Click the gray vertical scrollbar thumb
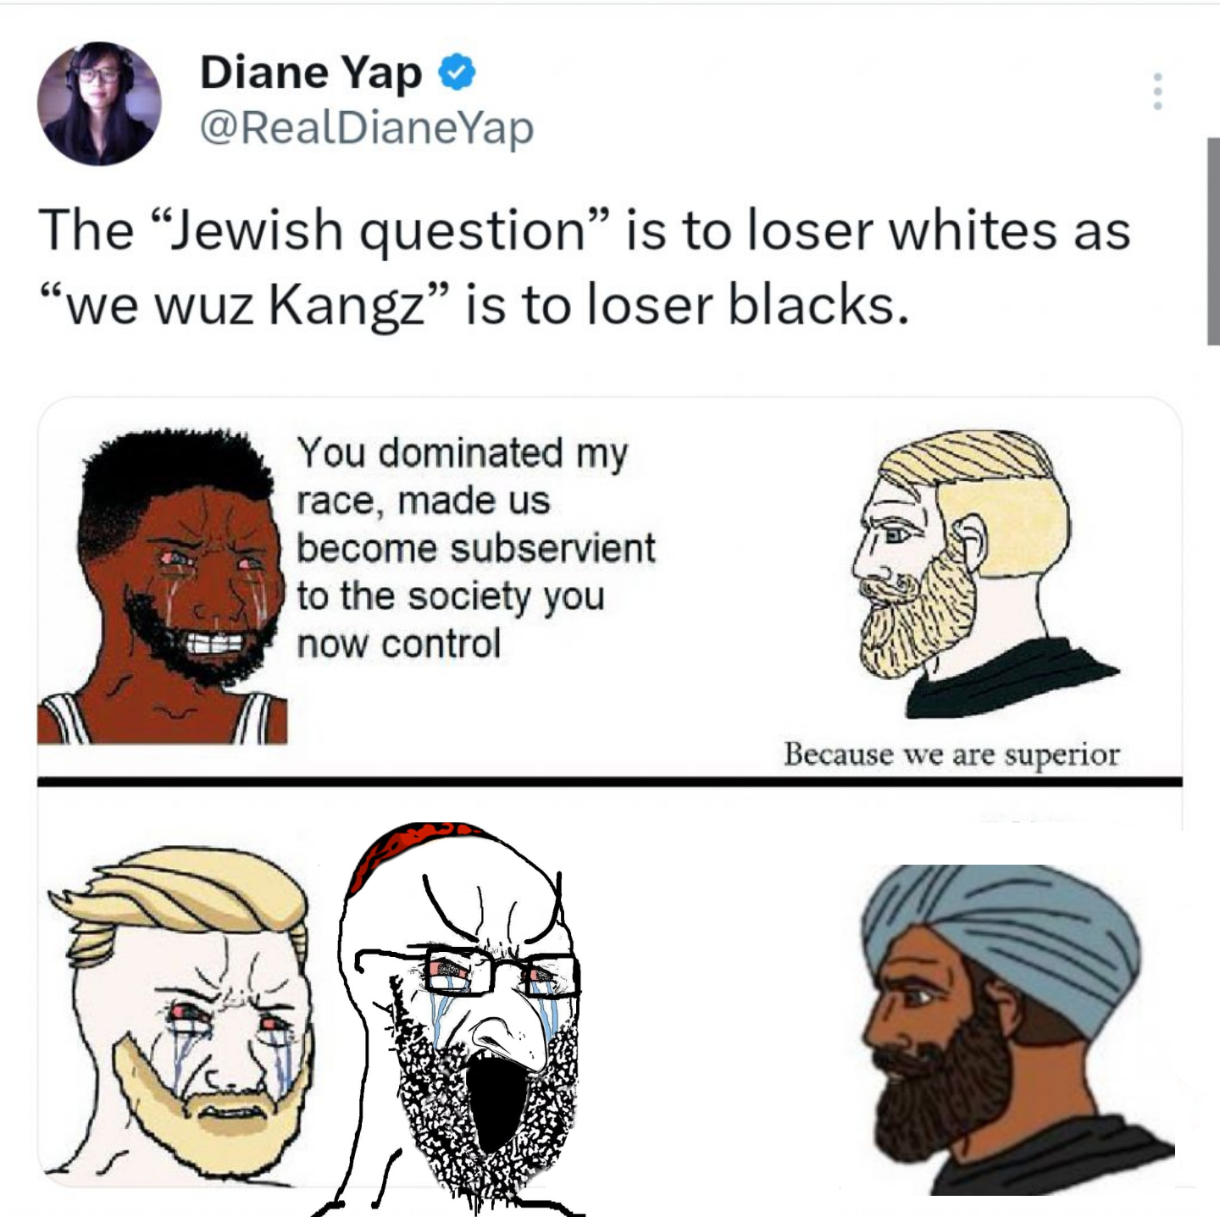 coord(1213,241)
